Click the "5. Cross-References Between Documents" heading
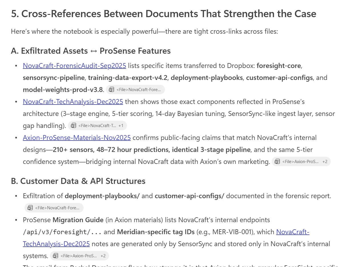 pos(164,14)
